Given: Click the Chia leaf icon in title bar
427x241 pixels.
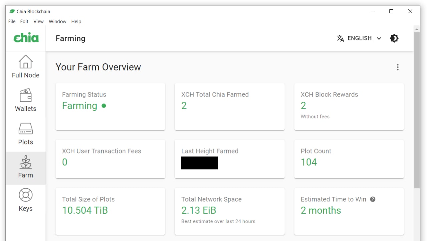Looking at the screenshot, I should click(x=12, y=11).
